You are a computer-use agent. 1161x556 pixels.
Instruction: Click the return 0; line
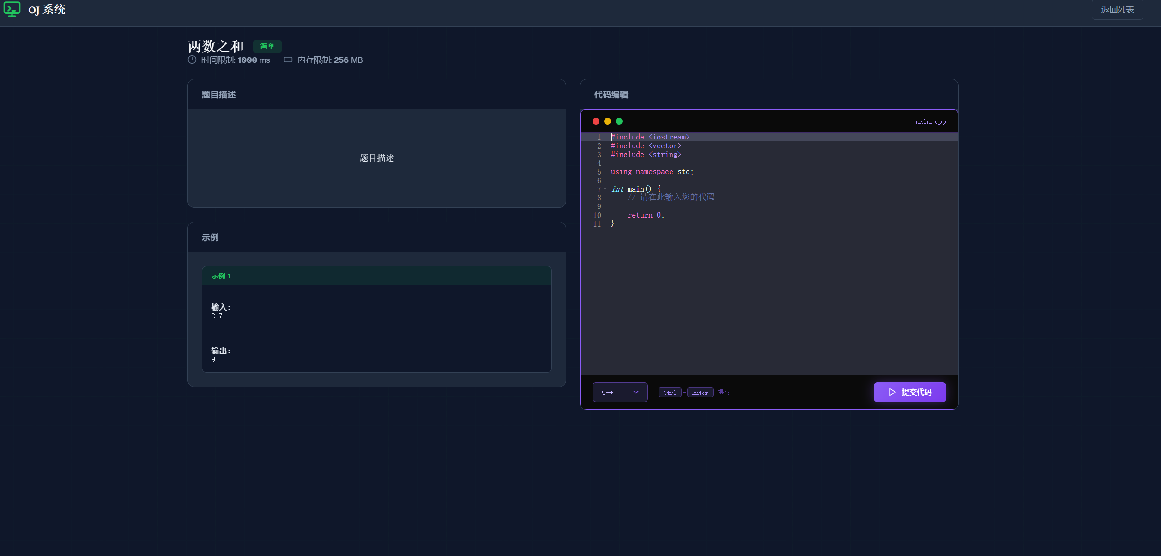[646, 215]
